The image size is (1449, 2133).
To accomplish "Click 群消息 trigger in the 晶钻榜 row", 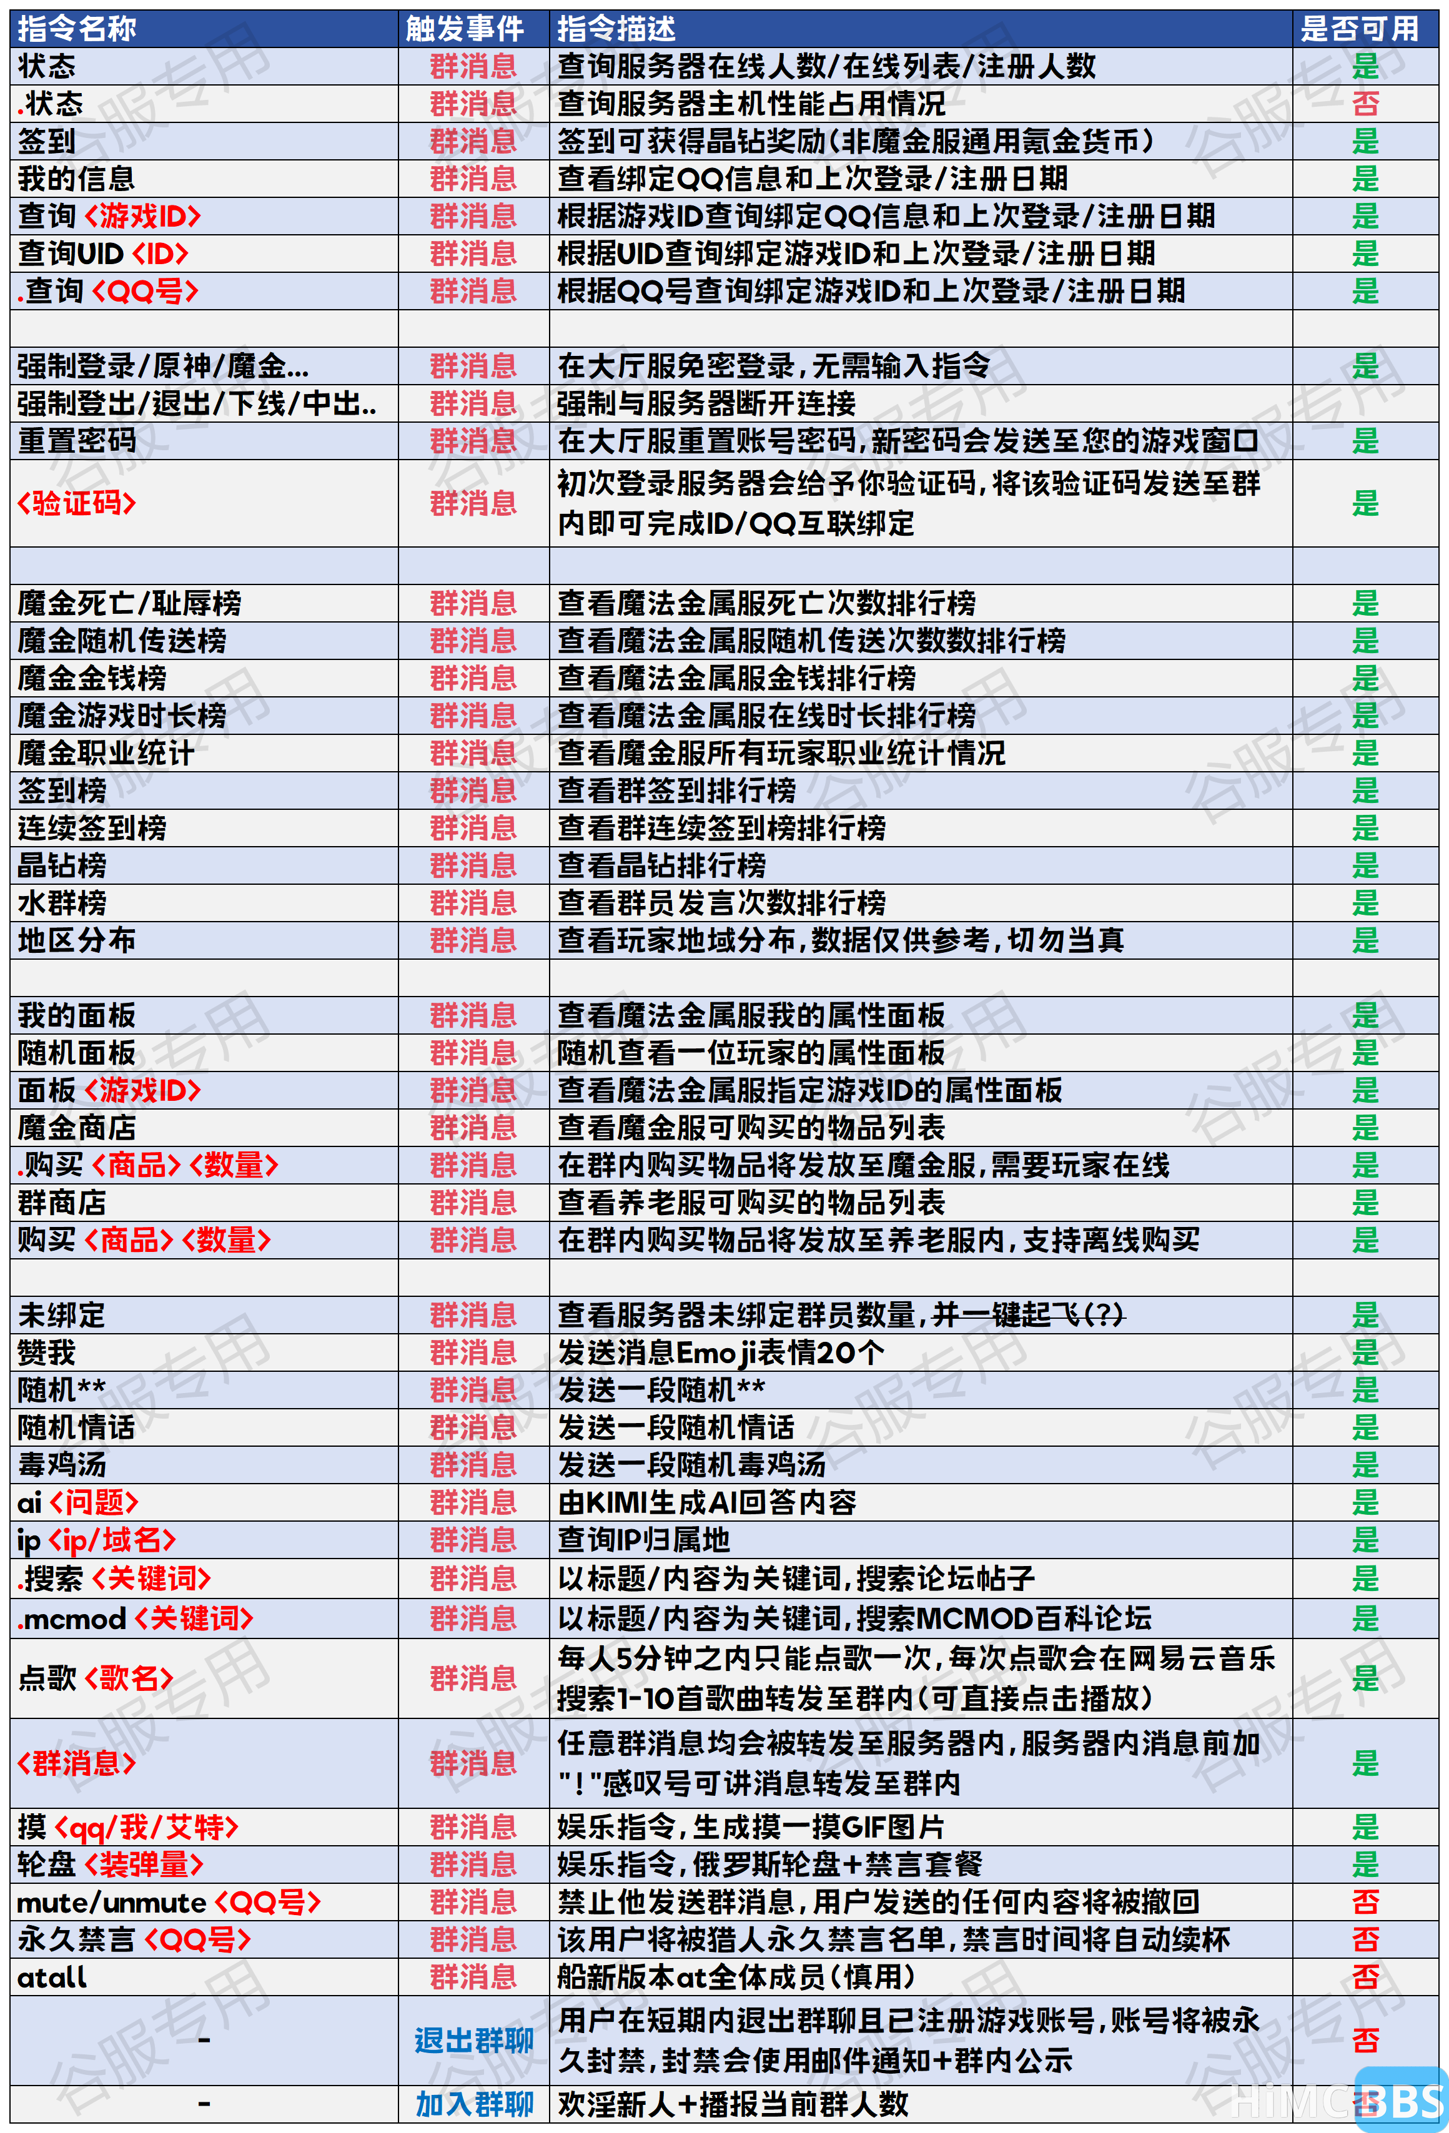I will [474, 865].
